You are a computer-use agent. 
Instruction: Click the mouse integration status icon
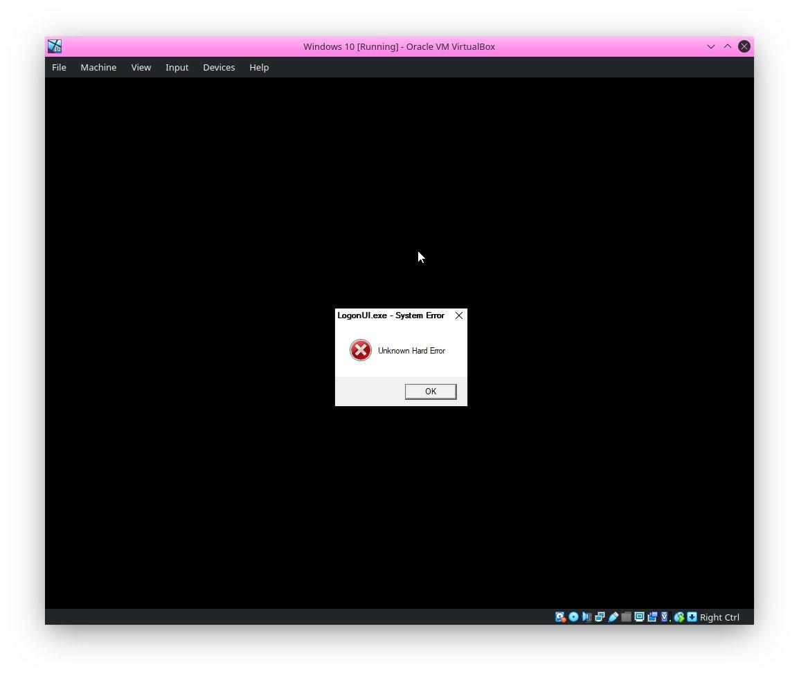coord(679,617)
